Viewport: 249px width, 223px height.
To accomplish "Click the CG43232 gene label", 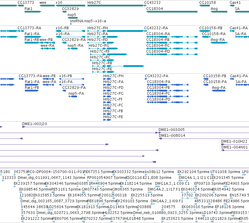I will (x=152, y=3).
